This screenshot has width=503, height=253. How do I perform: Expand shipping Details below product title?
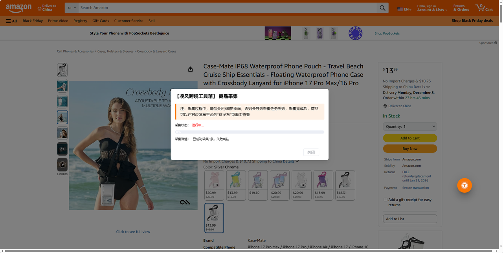(297, 161)
